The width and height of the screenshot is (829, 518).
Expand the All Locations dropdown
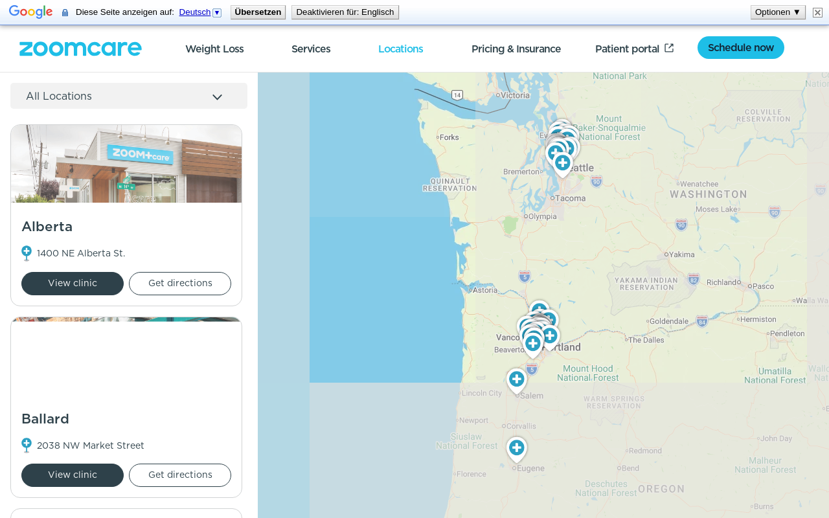pyautogui.click(x=129, y=96)
